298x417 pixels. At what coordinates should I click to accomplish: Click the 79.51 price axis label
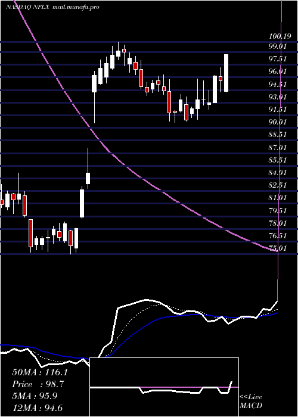278,211
